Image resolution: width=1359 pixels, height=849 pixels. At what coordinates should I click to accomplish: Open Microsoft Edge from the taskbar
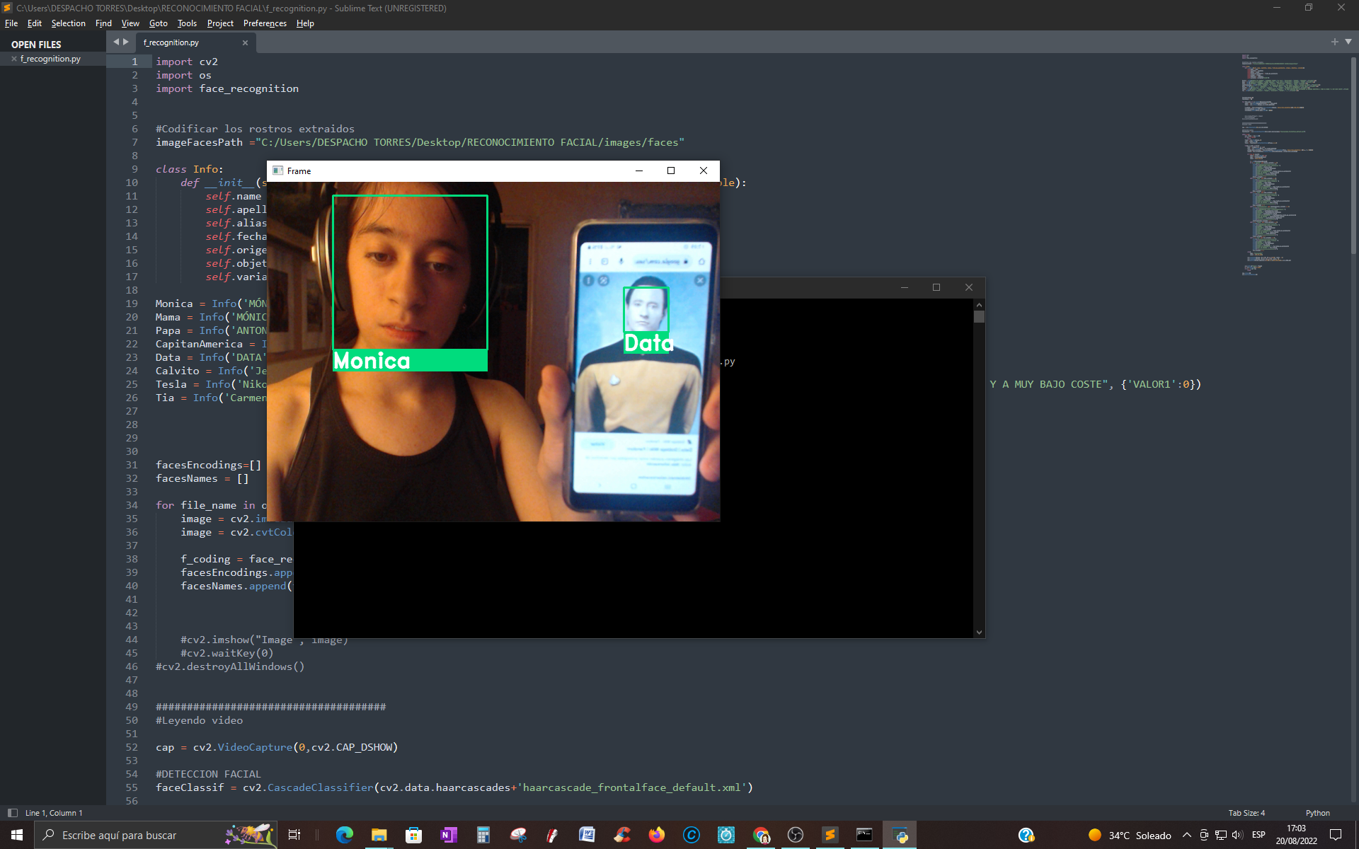coord(345,836)
